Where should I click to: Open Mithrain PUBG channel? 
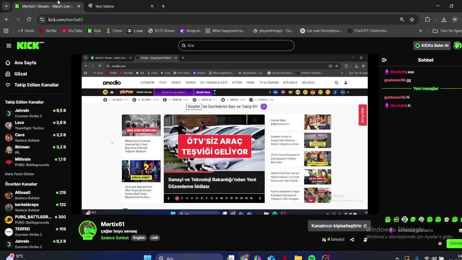click(x=35, y=162)
